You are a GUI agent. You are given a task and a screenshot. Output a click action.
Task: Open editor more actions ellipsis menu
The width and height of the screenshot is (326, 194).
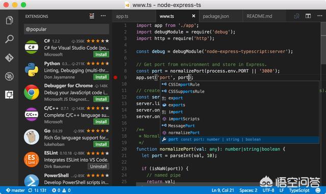[320, 16]
